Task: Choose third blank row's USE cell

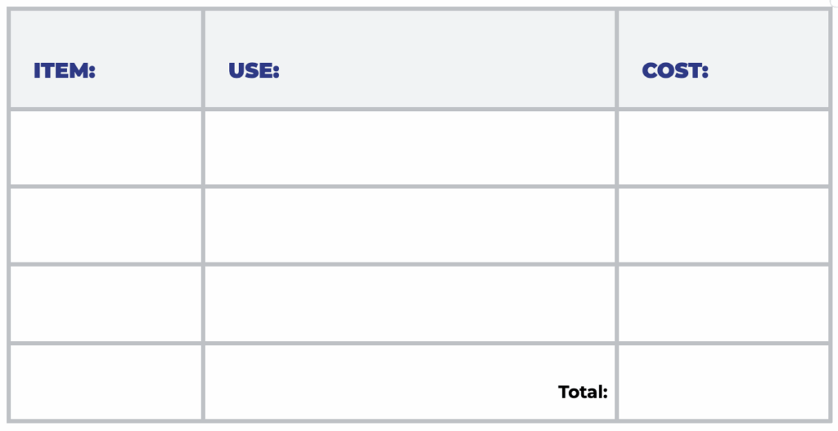Action: [x=409, y=303]
